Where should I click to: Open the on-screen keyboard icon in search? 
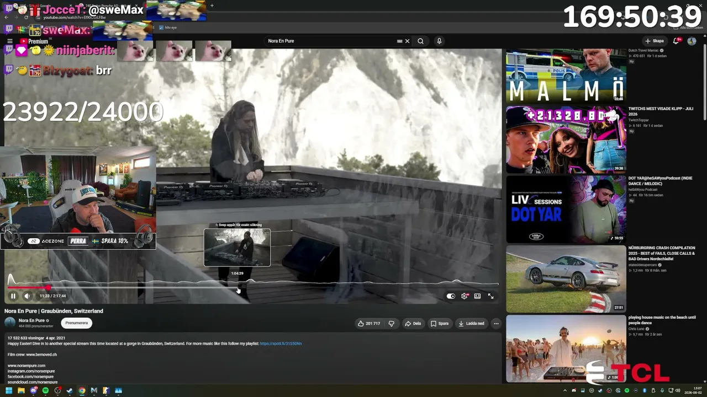tap(399, 41)
